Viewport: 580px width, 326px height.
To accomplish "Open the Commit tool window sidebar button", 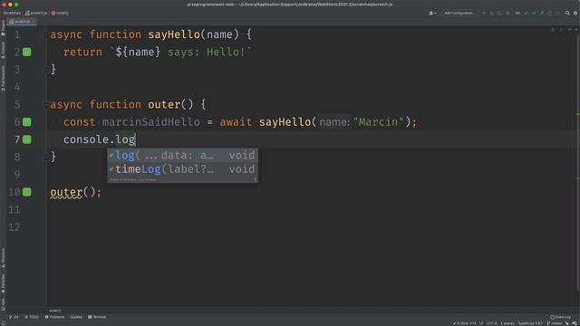I will click(x=3, y=50).
